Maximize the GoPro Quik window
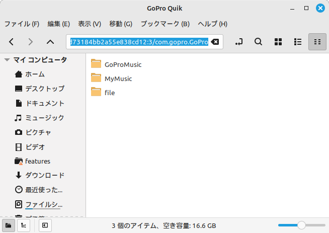The width and height of the screenshot is (329, 233). pyautogui.click(x=306, y=8)
